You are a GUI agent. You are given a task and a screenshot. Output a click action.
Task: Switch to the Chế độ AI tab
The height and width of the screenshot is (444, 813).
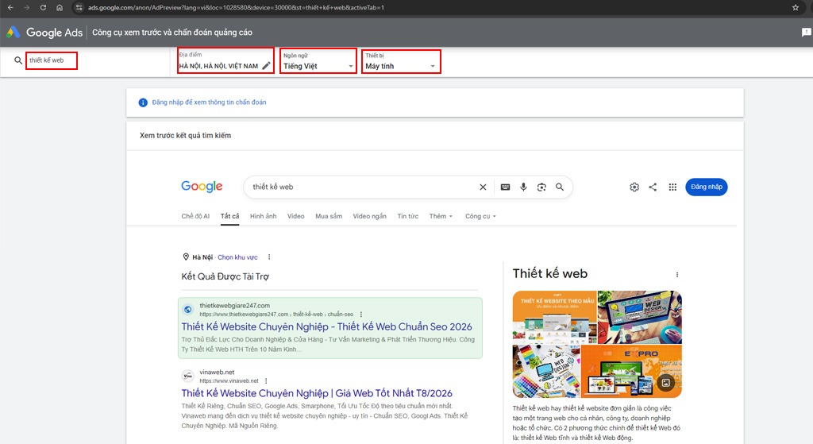tap(195, 216)
